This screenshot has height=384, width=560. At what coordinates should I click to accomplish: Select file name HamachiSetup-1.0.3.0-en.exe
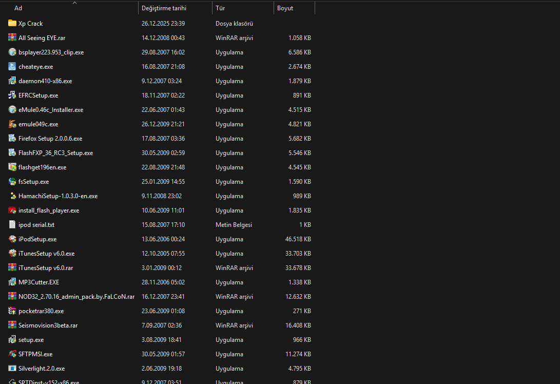click(x=58, y=196)
